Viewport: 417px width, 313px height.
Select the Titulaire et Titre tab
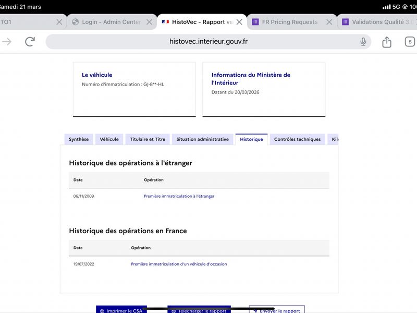click(x=148, y=139)
